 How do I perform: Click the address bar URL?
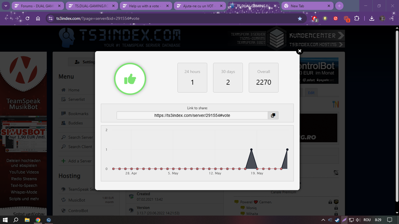pos(98,18)
